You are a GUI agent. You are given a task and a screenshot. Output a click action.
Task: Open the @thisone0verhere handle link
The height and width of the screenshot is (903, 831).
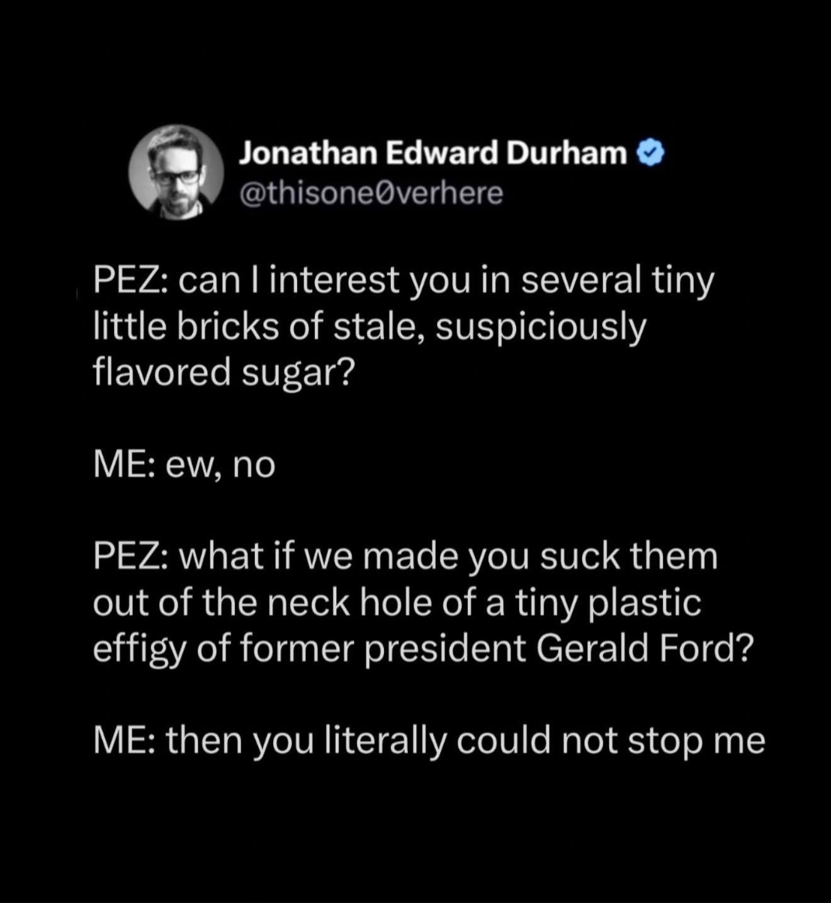(371, 193)
